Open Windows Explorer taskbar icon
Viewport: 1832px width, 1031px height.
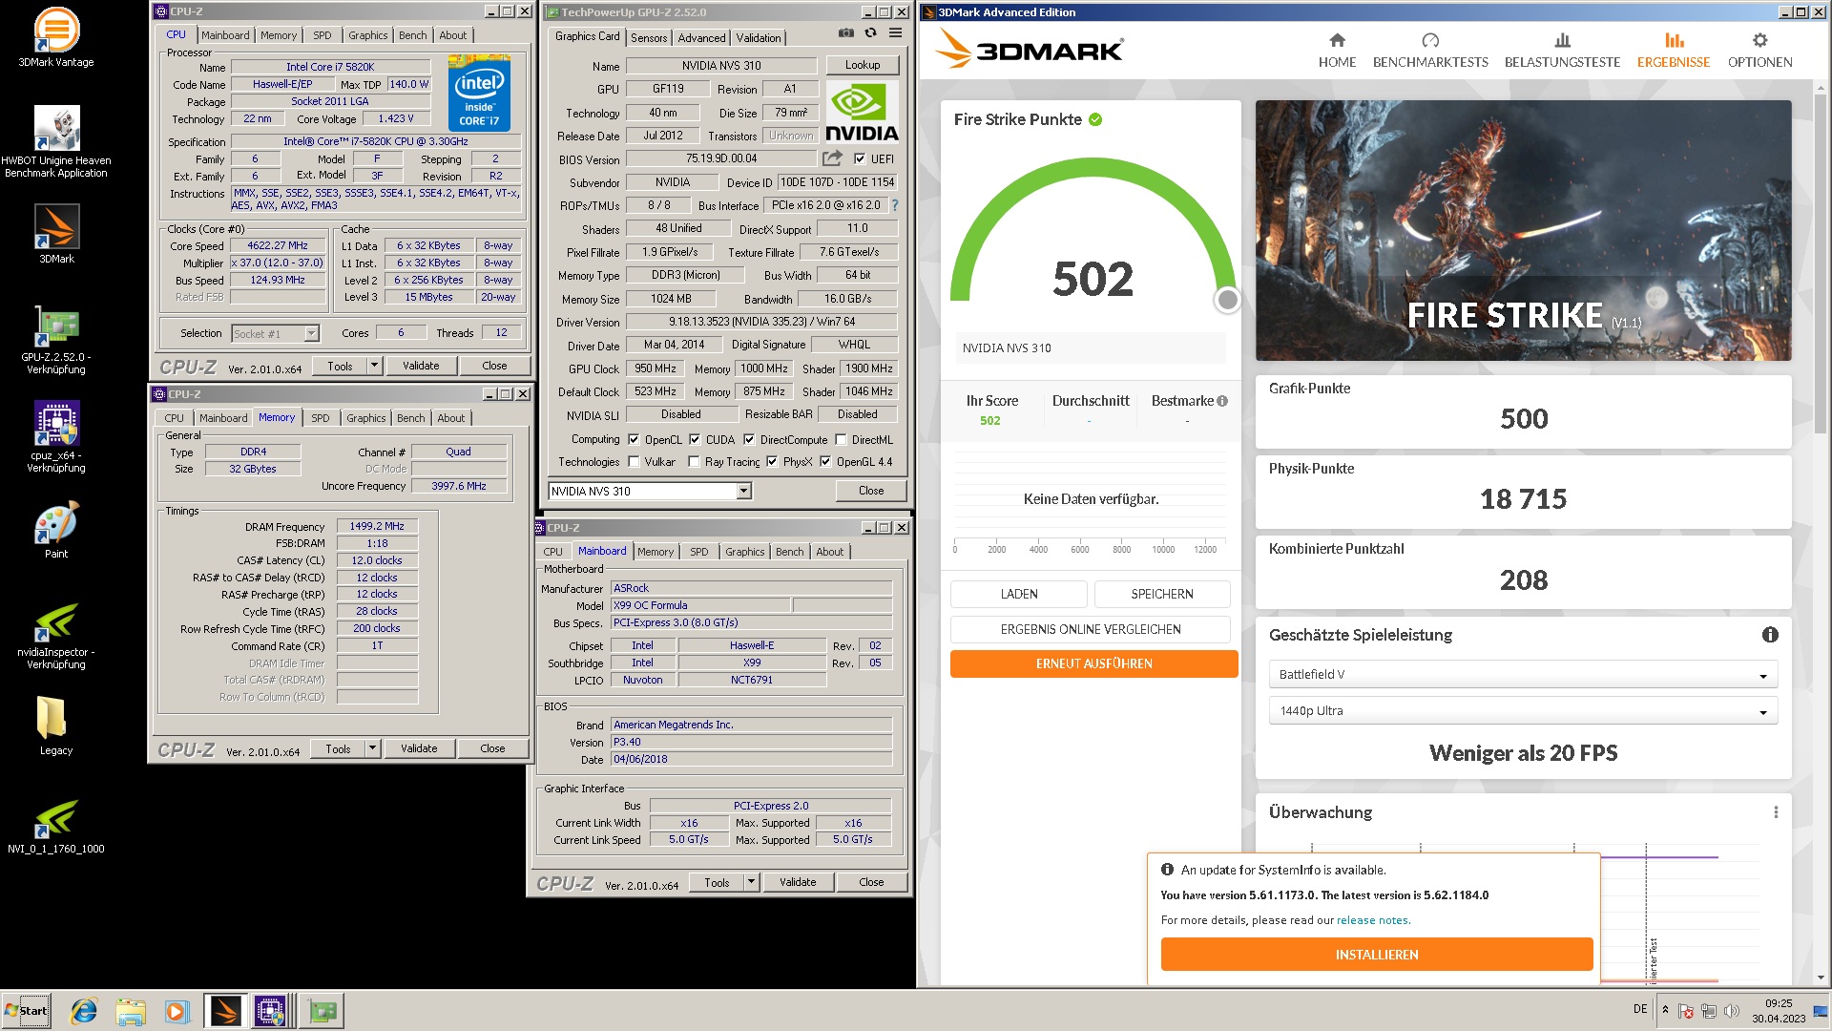point(131,1011)
